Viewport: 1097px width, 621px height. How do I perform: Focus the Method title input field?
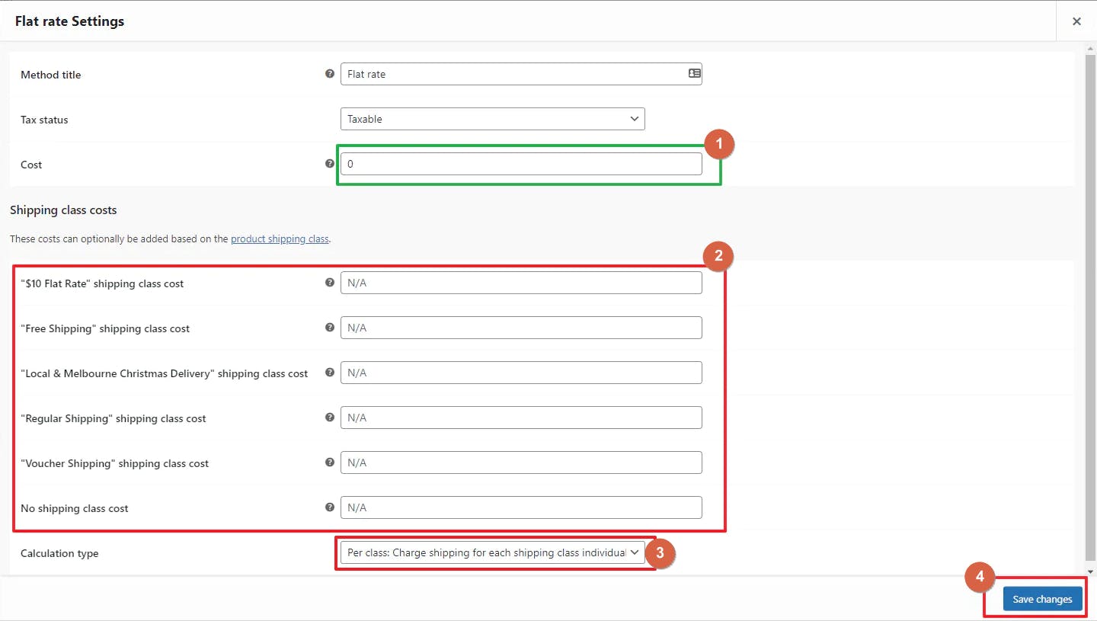click(521, 74)
